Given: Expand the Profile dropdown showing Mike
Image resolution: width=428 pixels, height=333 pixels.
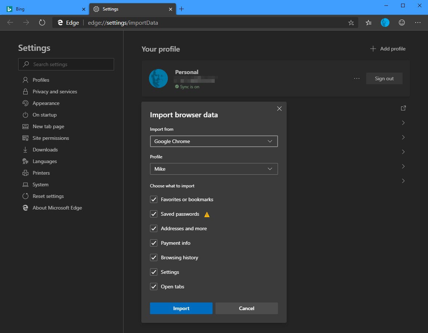Looking at the screenshot, I should (214, 169).
